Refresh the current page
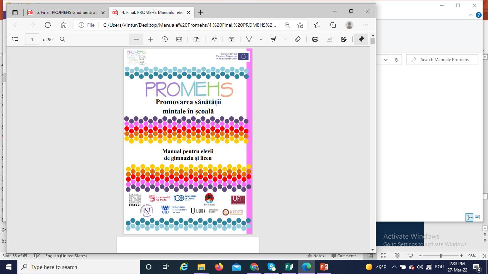Image resolution: width=488 pixels, height=274 pixels. [48, 25]
